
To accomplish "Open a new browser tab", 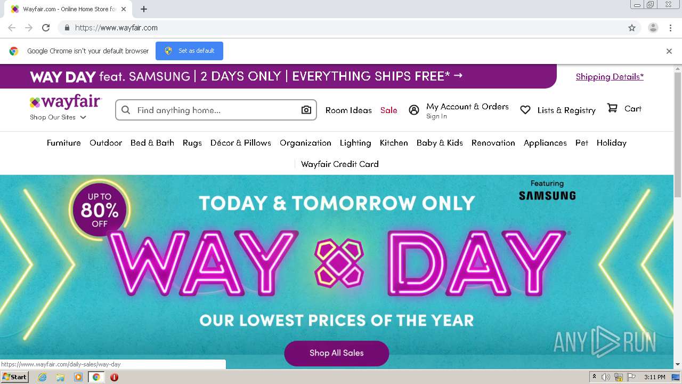I will pyautogui.click(x=144, y=9).
